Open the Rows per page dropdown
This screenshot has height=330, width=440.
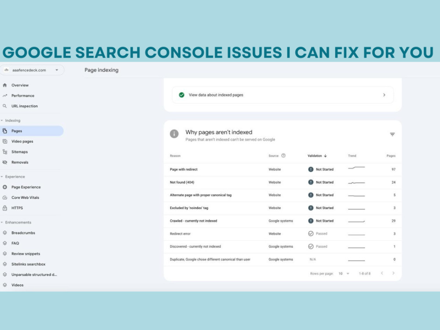(344, 273)
